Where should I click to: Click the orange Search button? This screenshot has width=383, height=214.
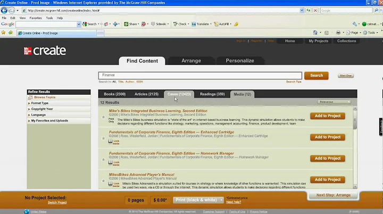pyautogui.click(x=317, y=75)
